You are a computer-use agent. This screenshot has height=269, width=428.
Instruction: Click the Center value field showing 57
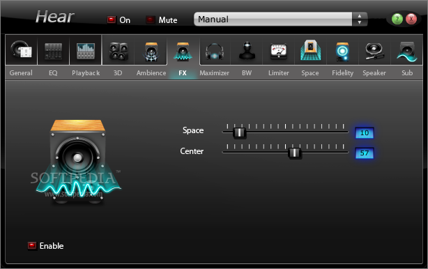point(365,153)
